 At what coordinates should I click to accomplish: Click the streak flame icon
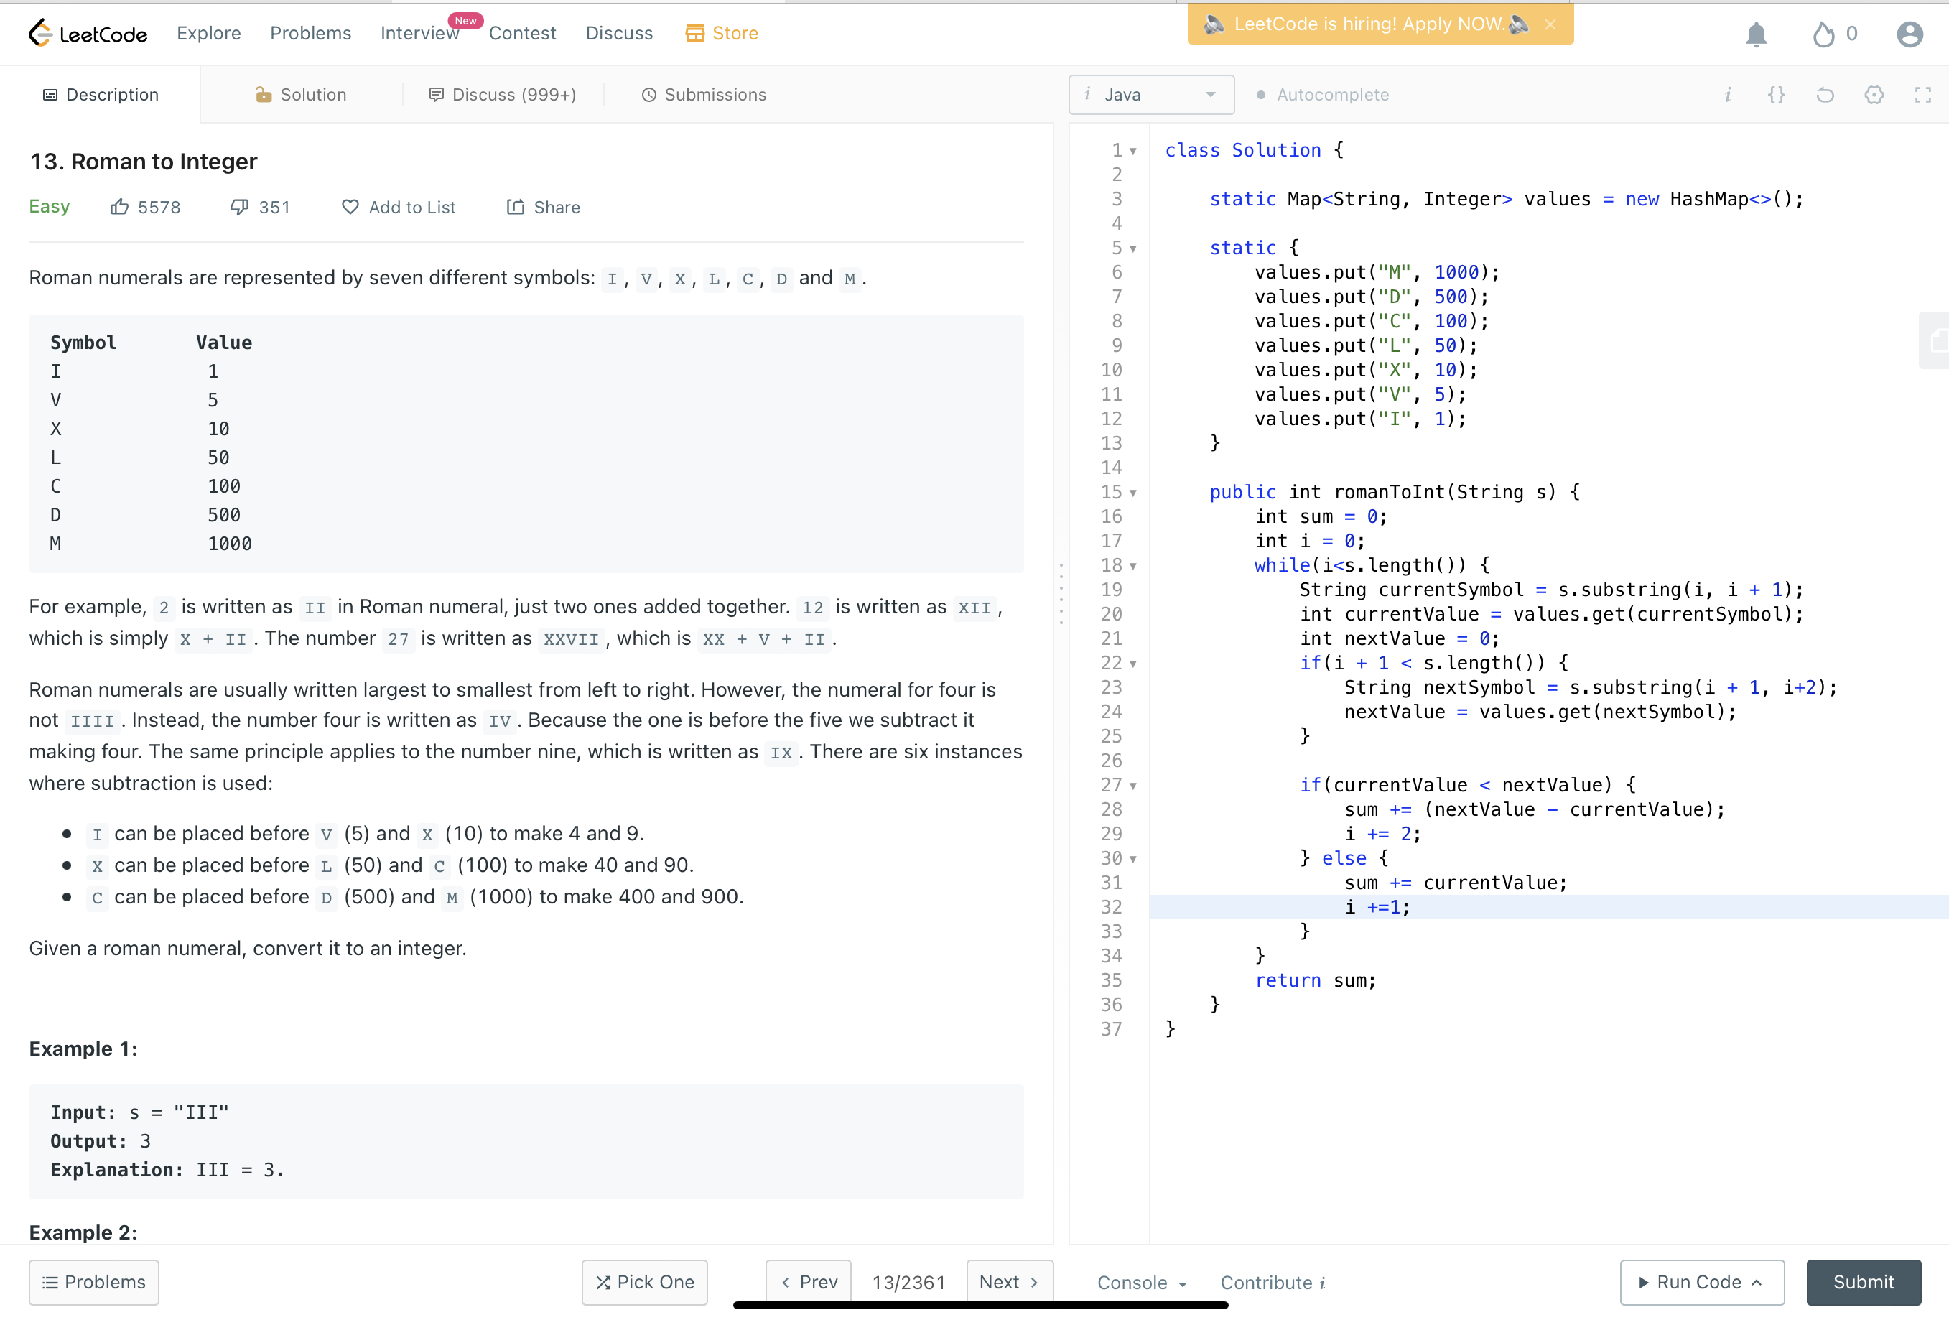coord(1823,34)
